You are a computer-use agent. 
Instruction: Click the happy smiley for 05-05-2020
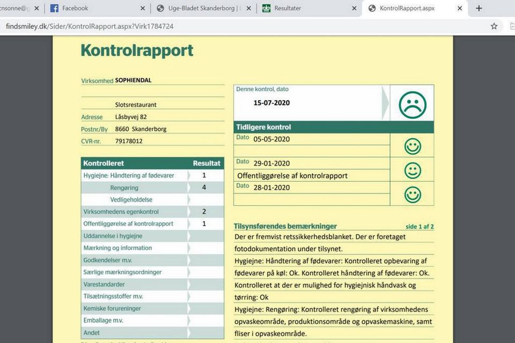point(413,146)
